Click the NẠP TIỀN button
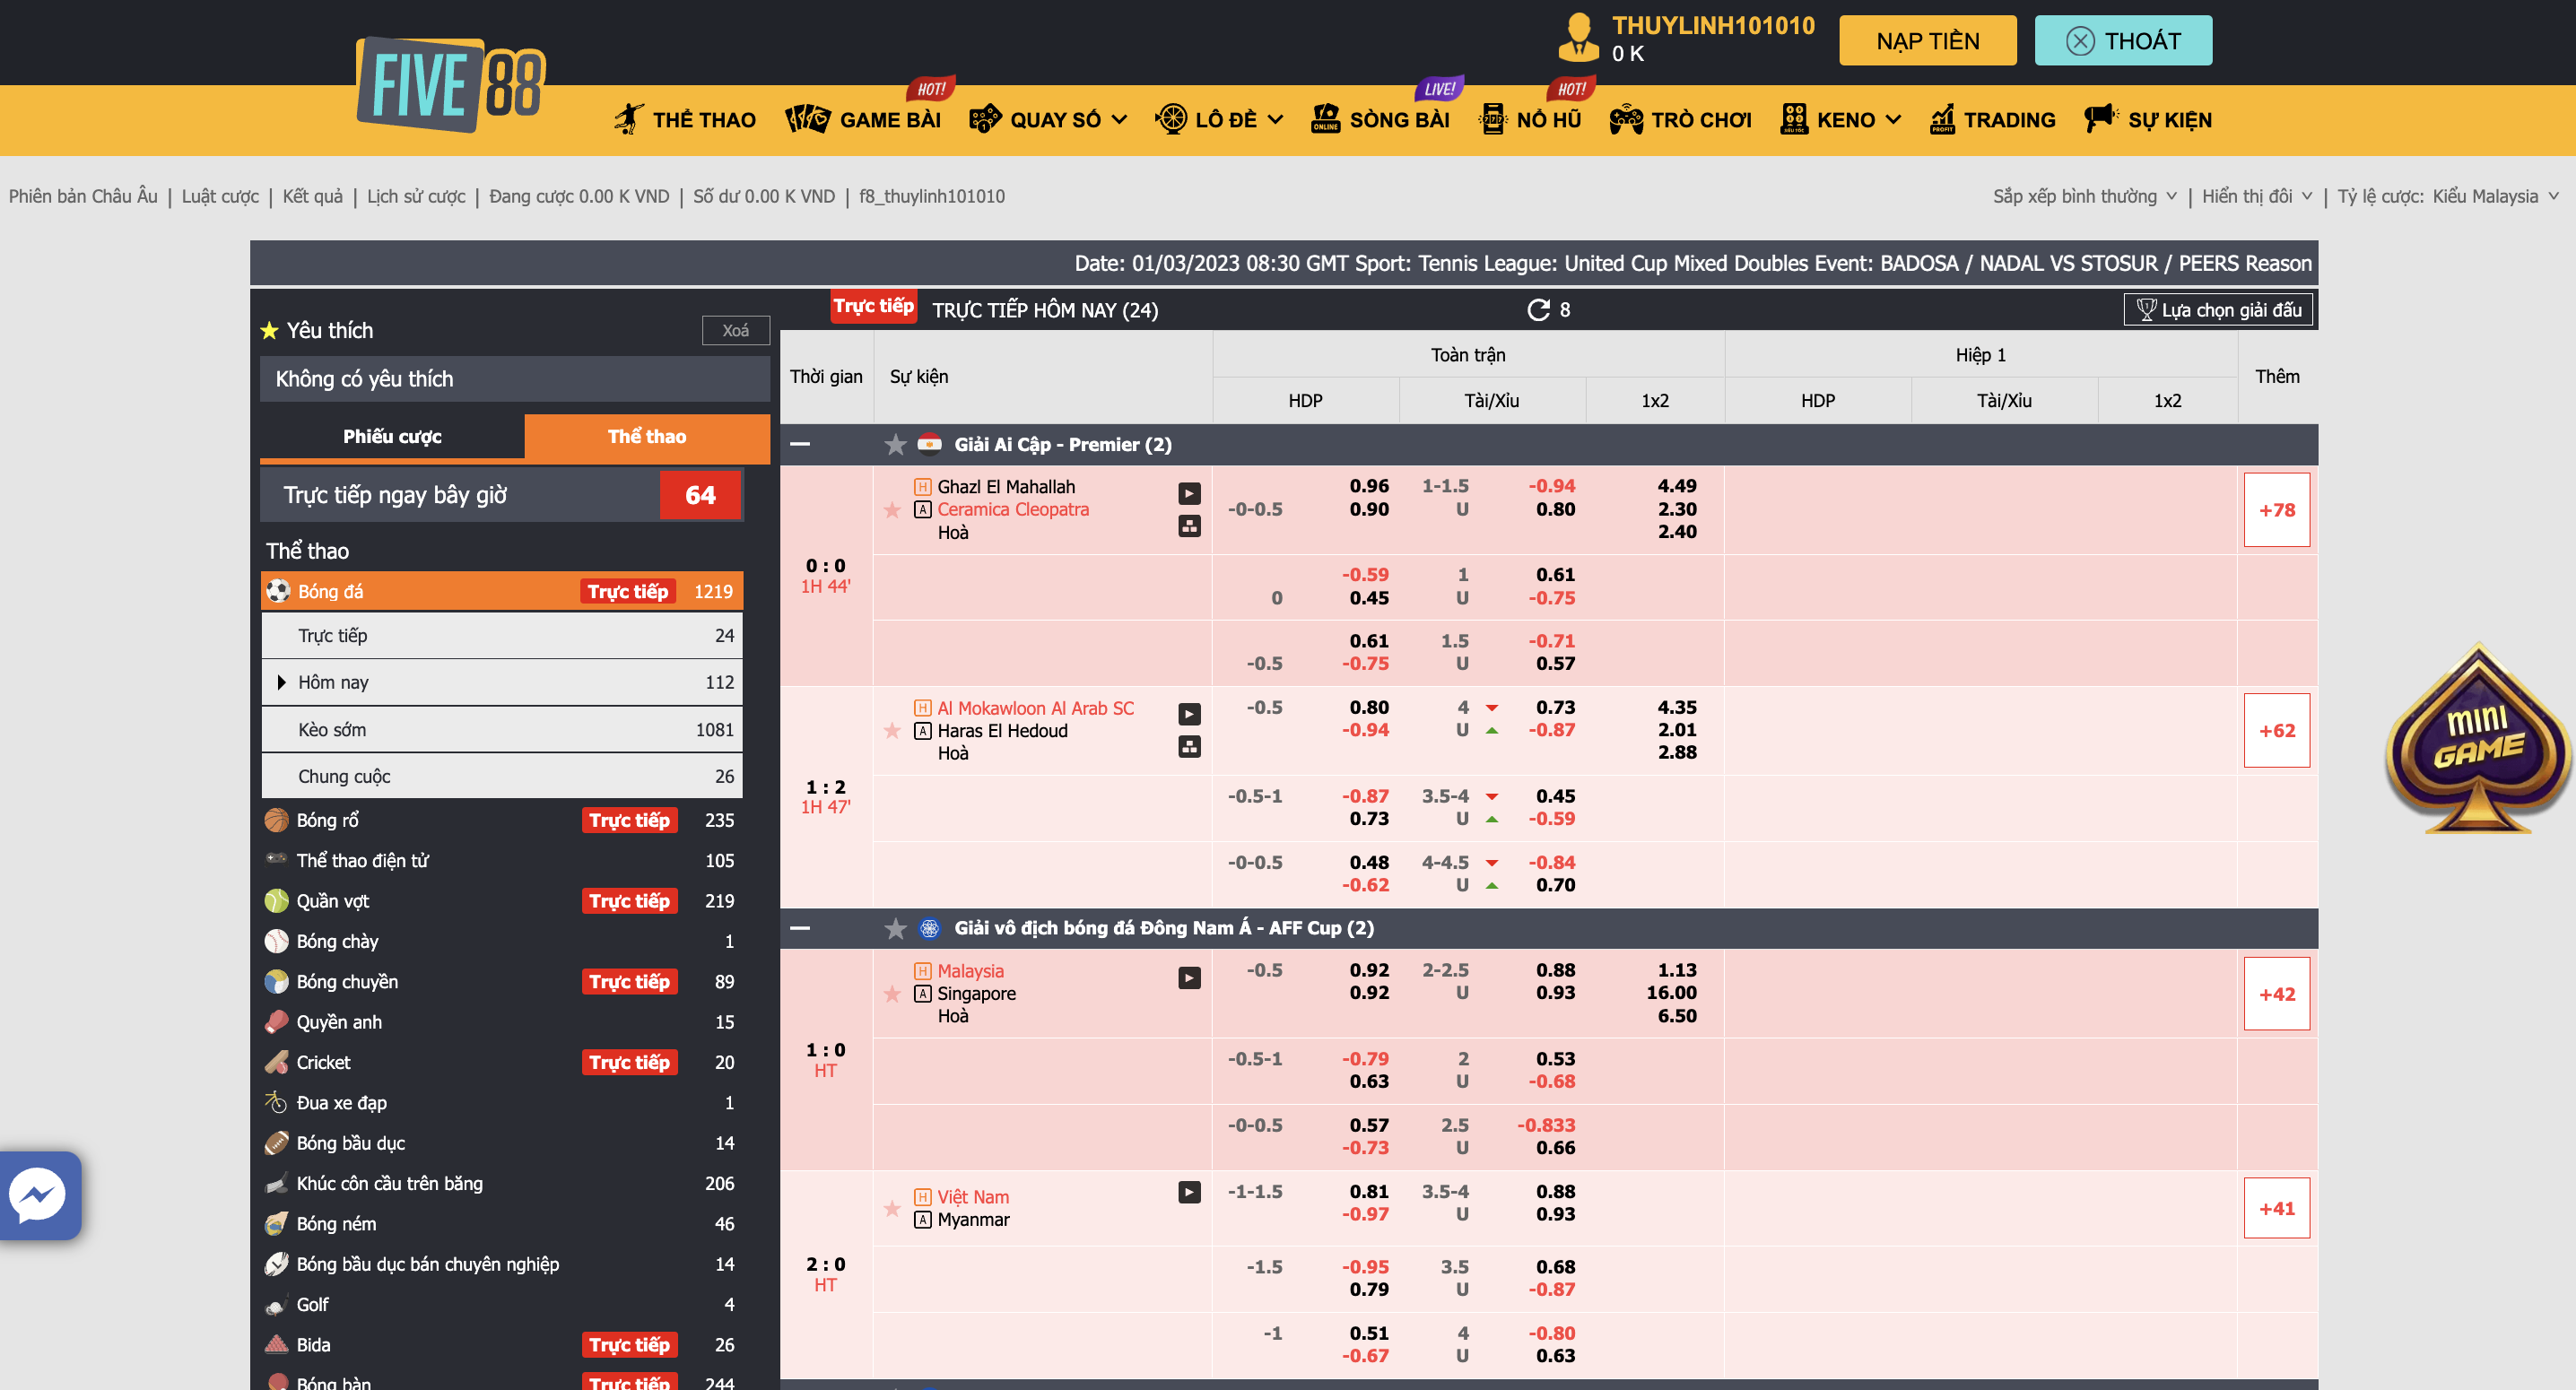2576x1390 pixels. pos(1926,41)
